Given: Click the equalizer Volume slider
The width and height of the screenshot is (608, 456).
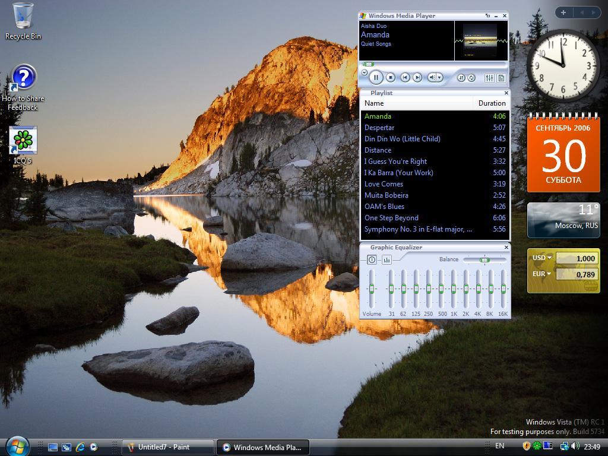Looking at the screenshot, I should (x=372, y=289).
